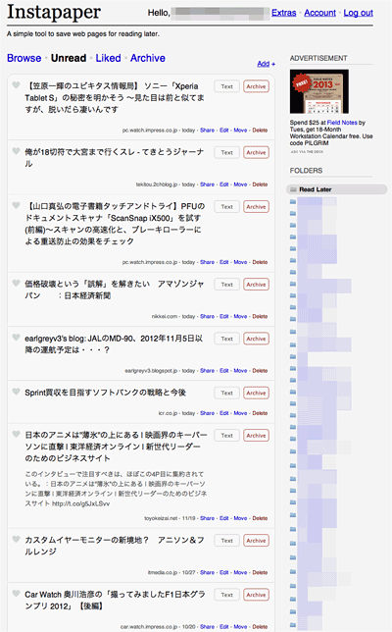Viewport: 392px width, 632px height.
Task: Archive the Sprint買収 SoftBank article
Action: click(x=256, y=393)
